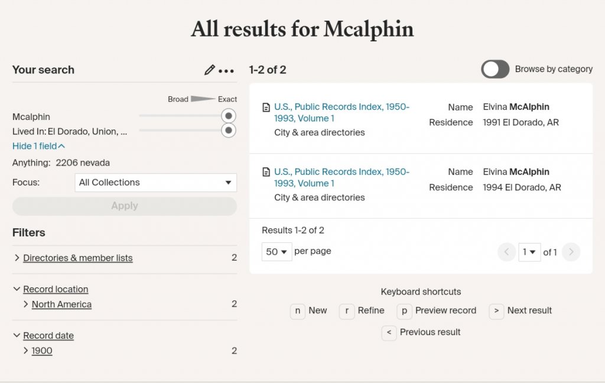The height and width of the screenshot is (383, 605).
Task: Click the second result's document icon
Action: tap(266, 173)
